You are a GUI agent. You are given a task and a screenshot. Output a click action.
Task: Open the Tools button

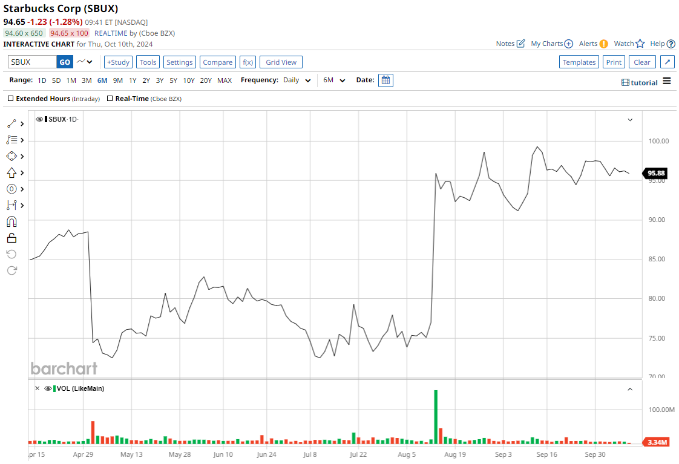pos(148,62)
